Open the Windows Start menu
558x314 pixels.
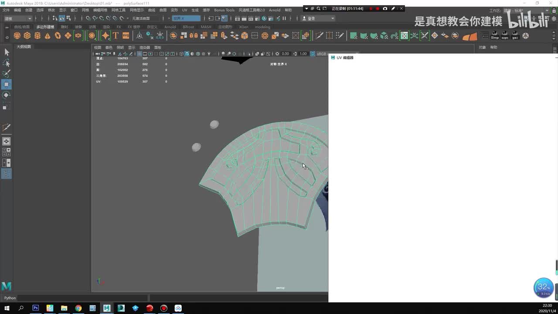(7, 308)
